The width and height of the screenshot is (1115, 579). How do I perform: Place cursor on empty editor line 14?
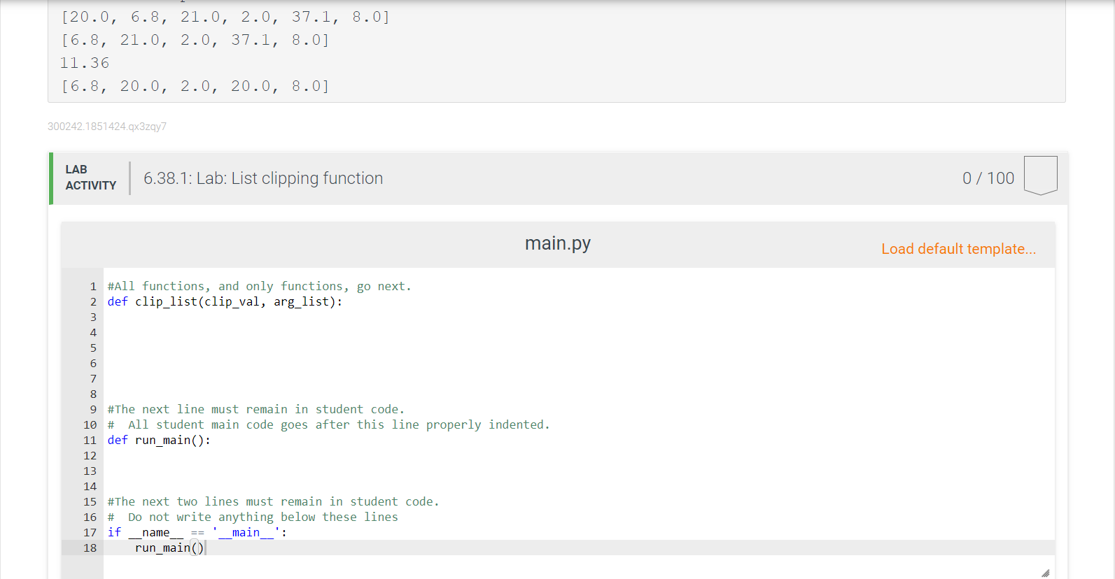click(579, 486)
